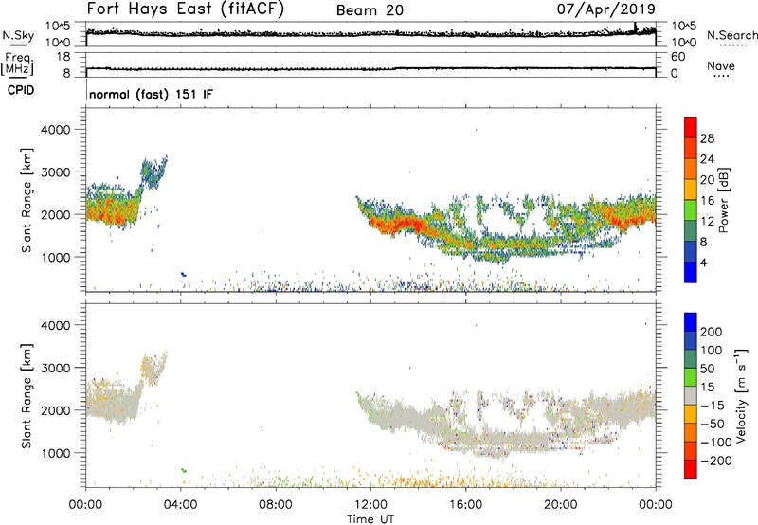Click the small blue echo patch near 04:00 in the power panel
The image size is (758, 525).
point(183,274)
